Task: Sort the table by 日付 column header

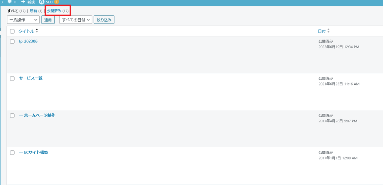Action: coord(322,31)
